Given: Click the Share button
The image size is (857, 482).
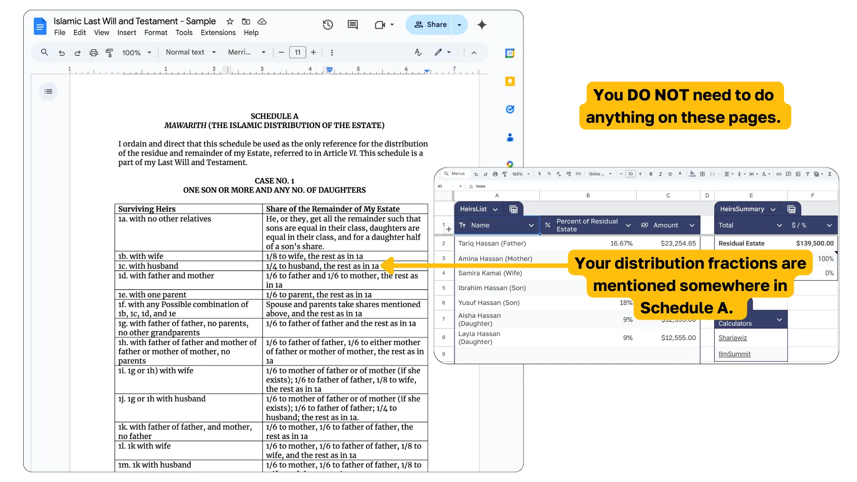Looking at the screenshot, I should coord(430,25).
